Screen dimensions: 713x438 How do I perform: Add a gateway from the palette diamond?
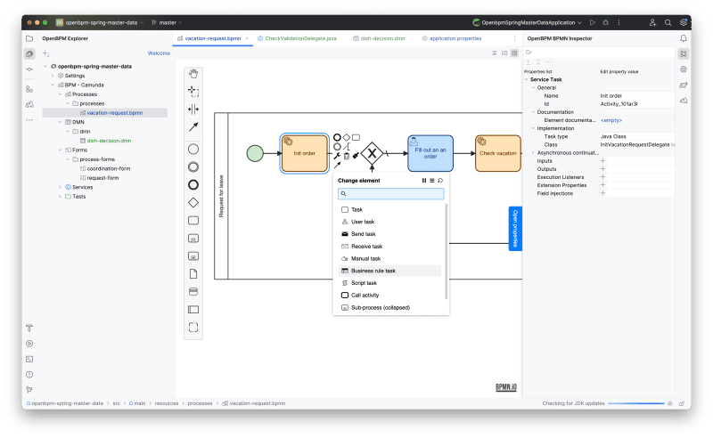[193, 203]
